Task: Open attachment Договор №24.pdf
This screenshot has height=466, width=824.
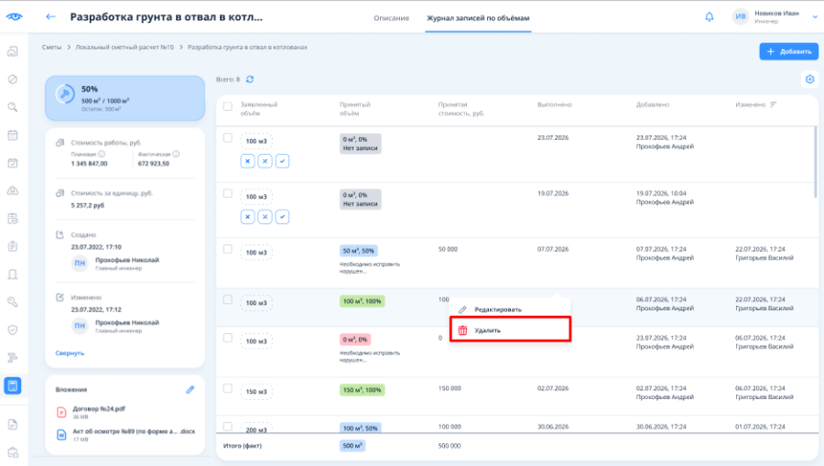Action: 98,408
